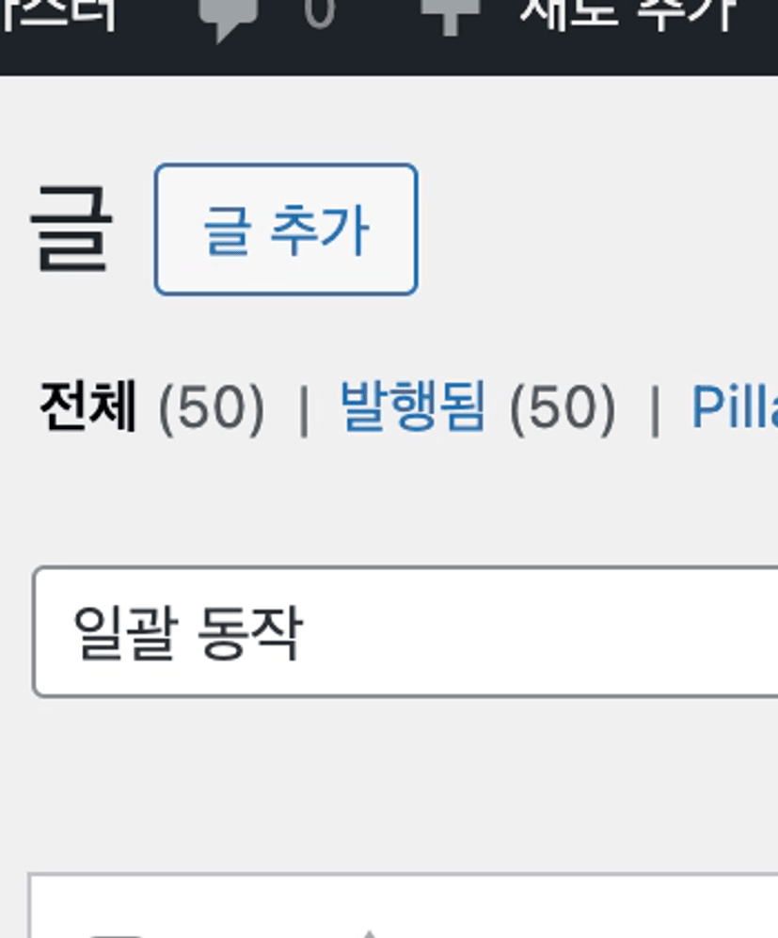The height and width of the screenshot is (938, 778).
Task: Click the separator before the Pilla link
Action: 655,409
